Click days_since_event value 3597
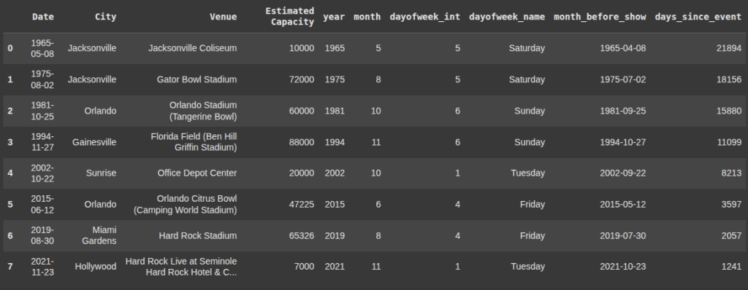This screenshot has height=290, width=748. [x=731, y=204]
